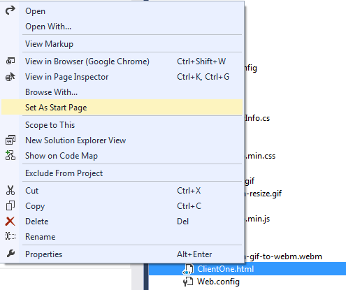Select Set As Start Page
Screen dimensions: 346x290
(122, 108)
